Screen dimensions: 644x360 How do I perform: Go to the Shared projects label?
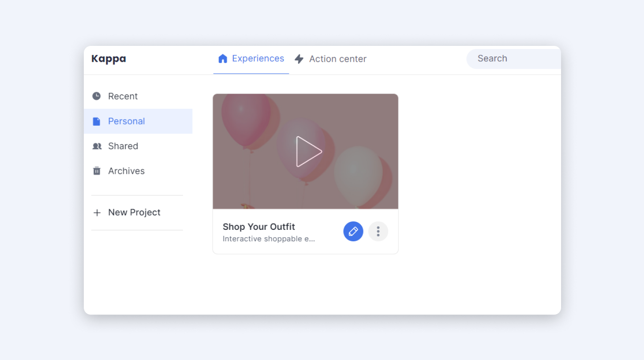click(123, 146)
